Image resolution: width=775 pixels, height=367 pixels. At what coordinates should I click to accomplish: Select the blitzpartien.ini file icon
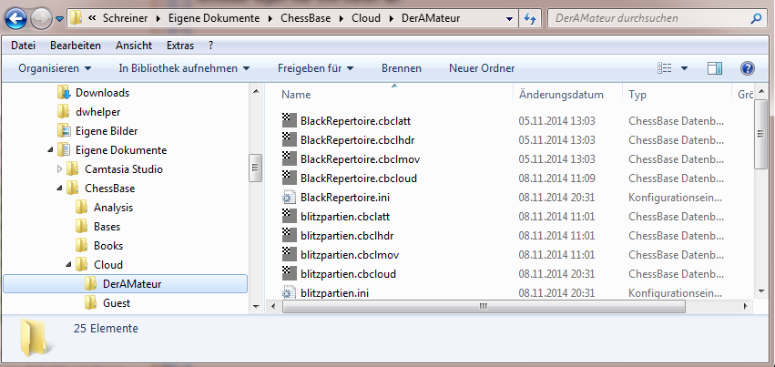click(x=288, y=293)
